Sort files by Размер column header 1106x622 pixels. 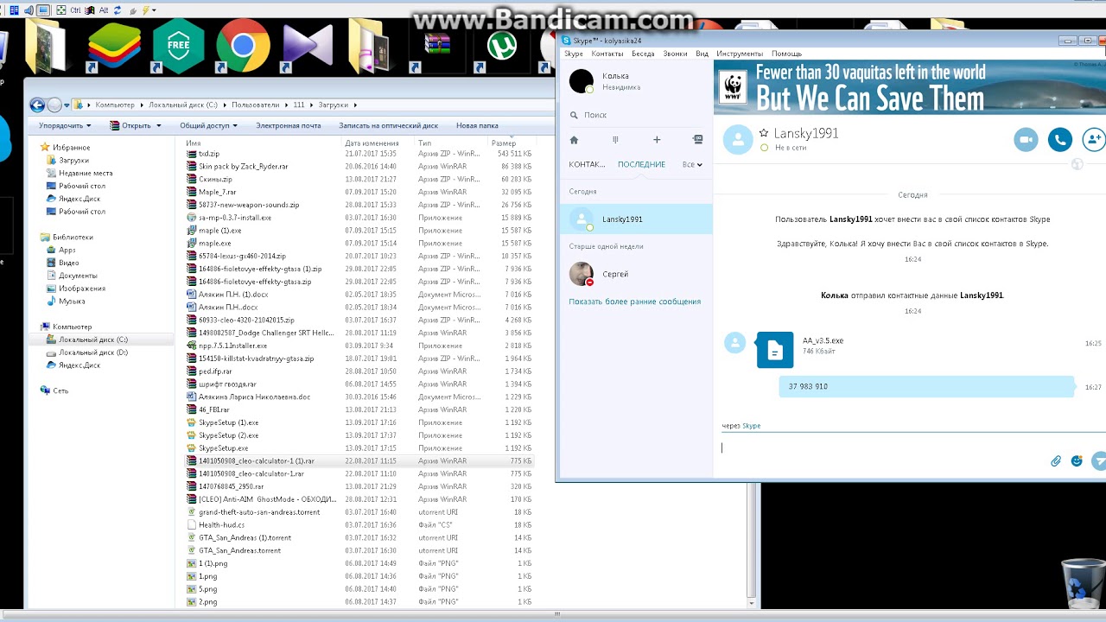(503, 143)
